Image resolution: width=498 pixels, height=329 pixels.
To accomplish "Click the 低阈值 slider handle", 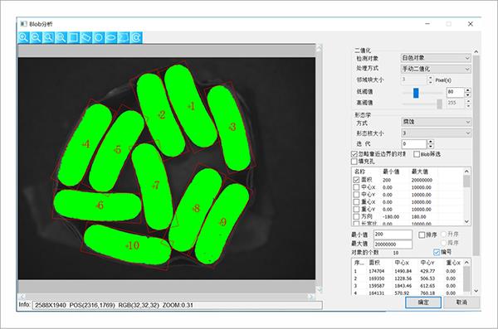I will [416, 93].
